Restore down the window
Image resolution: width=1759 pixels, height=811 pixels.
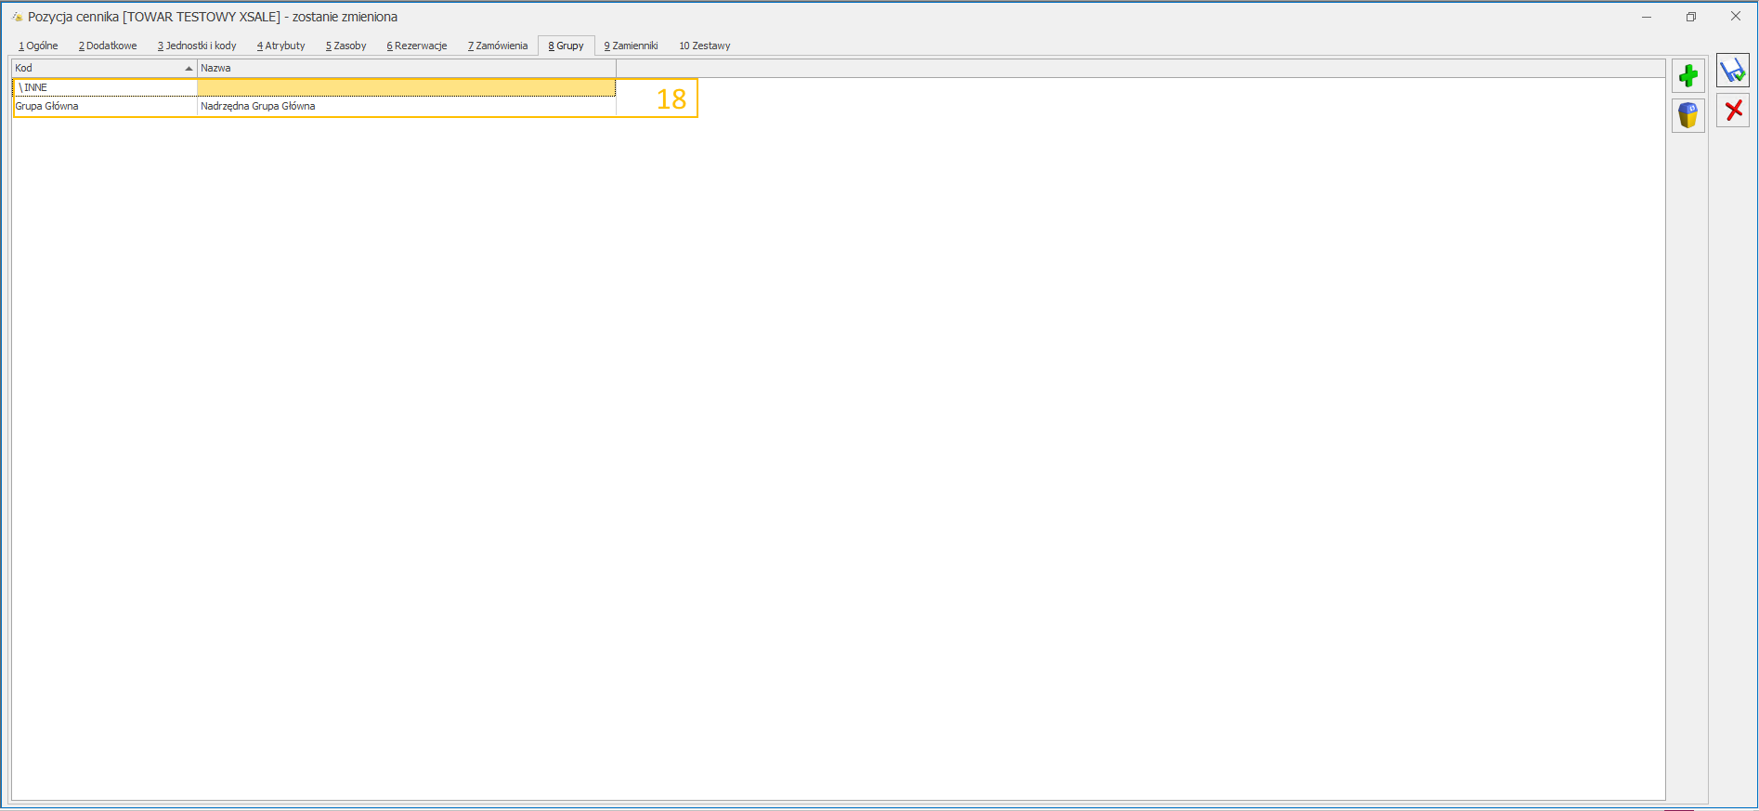coord(1691,17)
